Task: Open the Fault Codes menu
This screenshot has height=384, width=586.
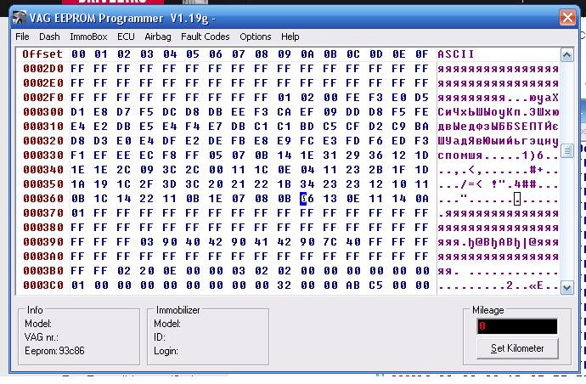Action: pyautogui.click(x=206, y=37)
